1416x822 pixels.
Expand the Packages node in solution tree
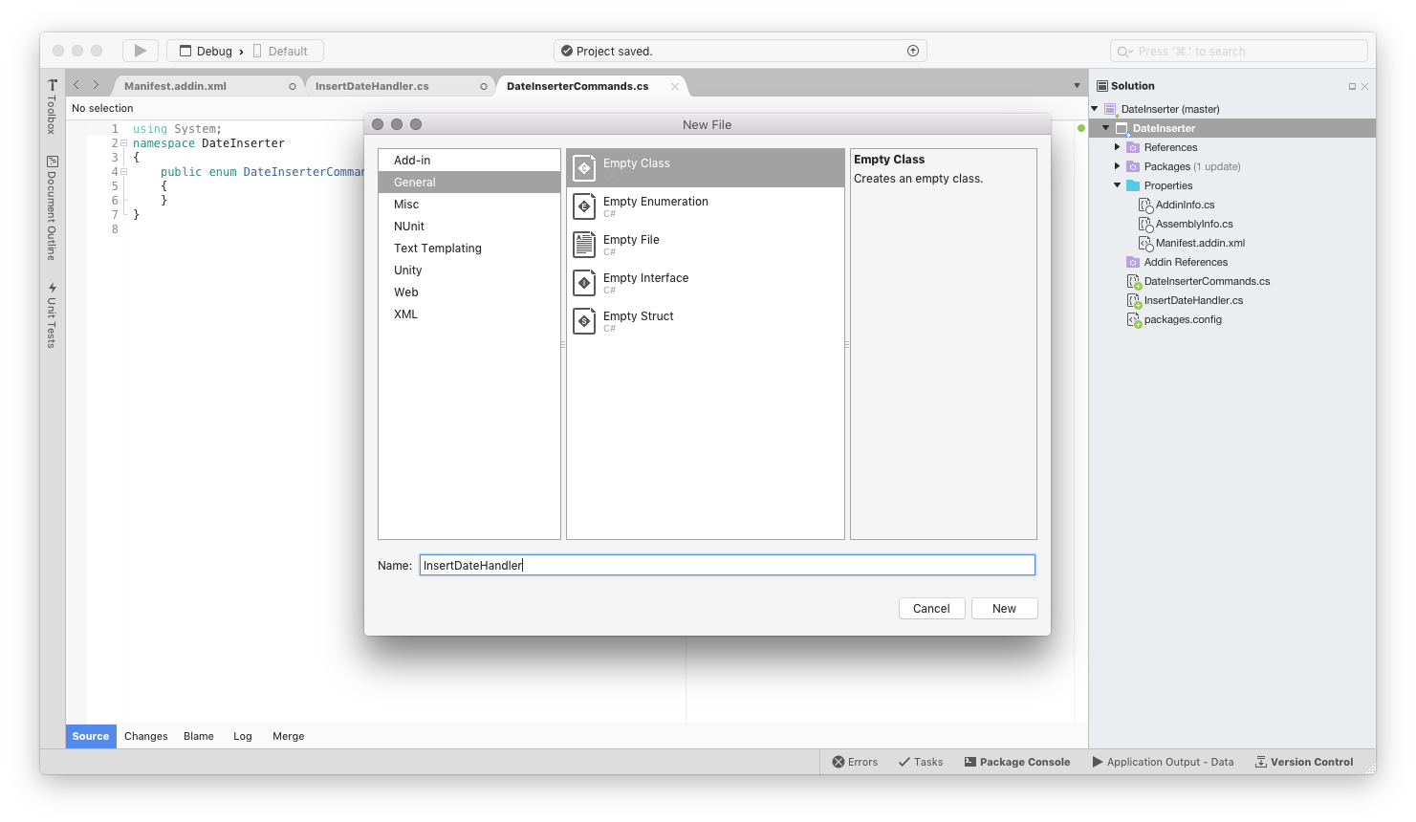[1117, 166]
